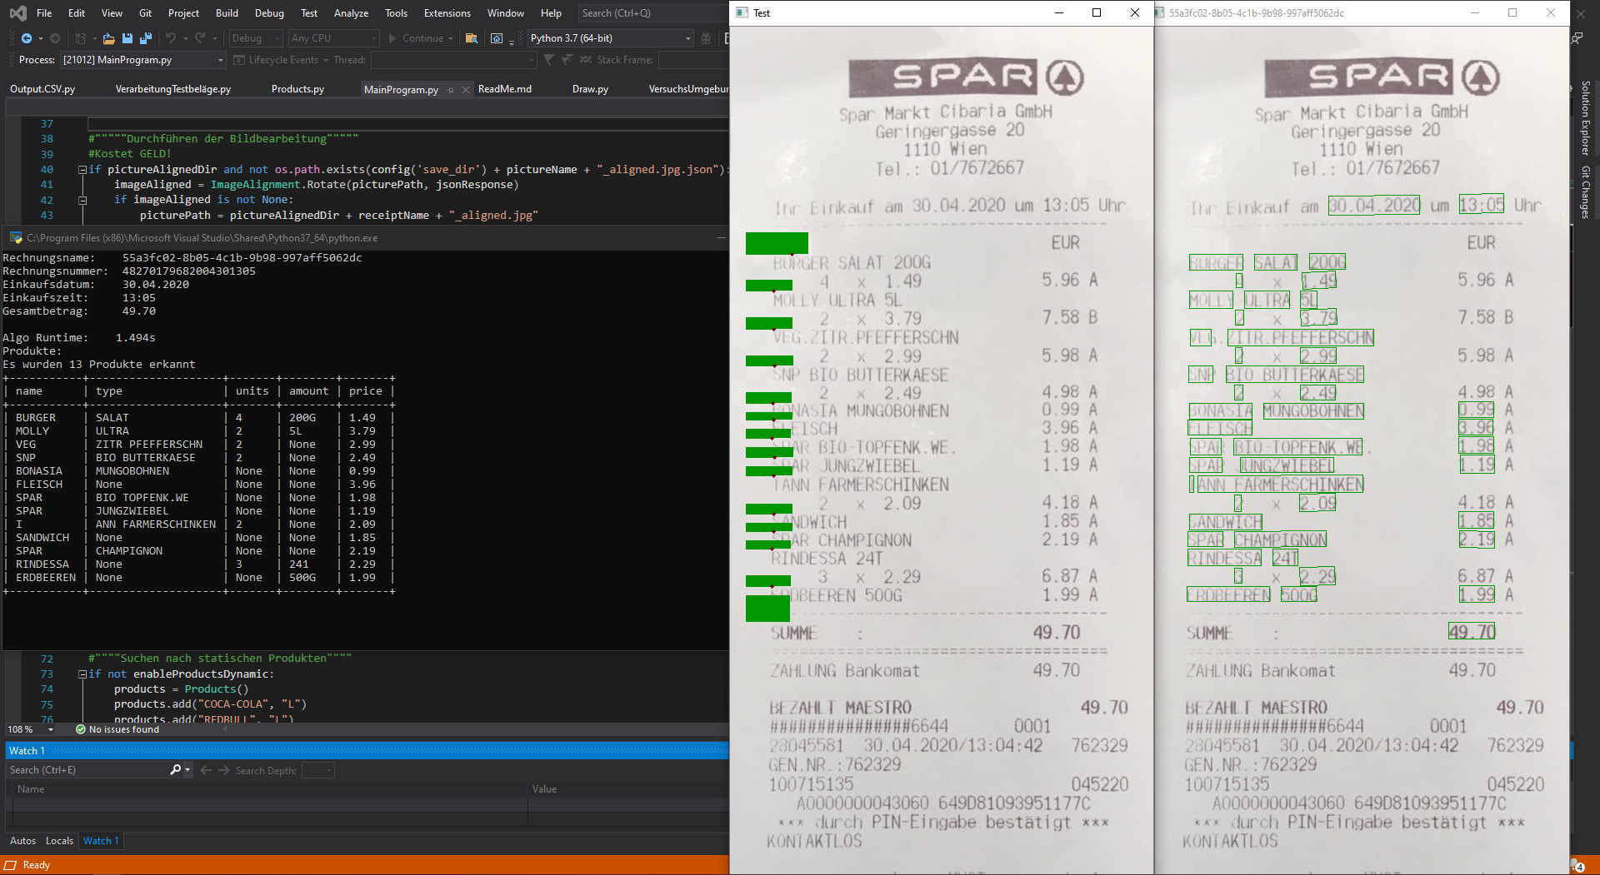Viewport: 1600px width, 875px height.
Task: Switch to the Output.CSV.py tab
Action: pos(42,89)
